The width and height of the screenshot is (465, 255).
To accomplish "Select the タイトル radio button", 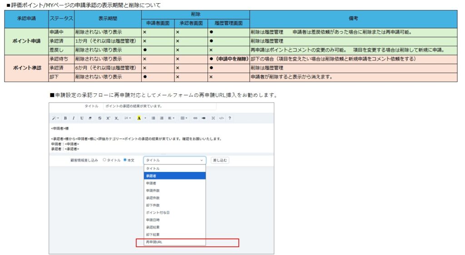I will pyautogui.click(x=104, y=160).
